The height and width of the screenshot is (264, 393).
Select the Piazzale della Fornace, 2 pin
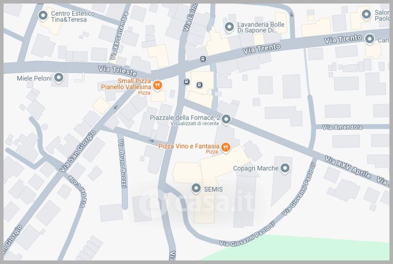226,119
